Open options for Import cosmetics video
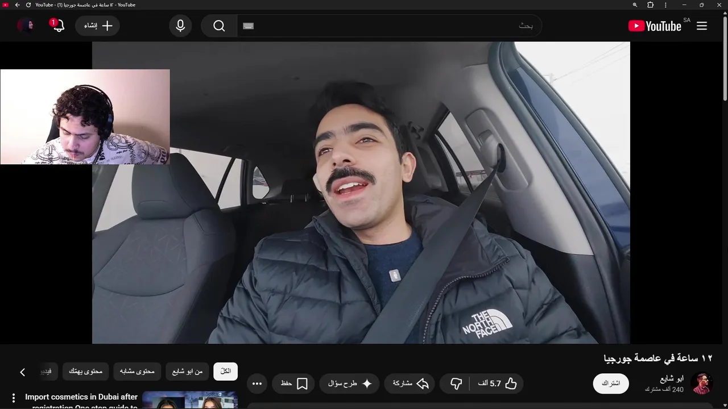Viewport: 728px width, 409px height. tap(14, 399)
